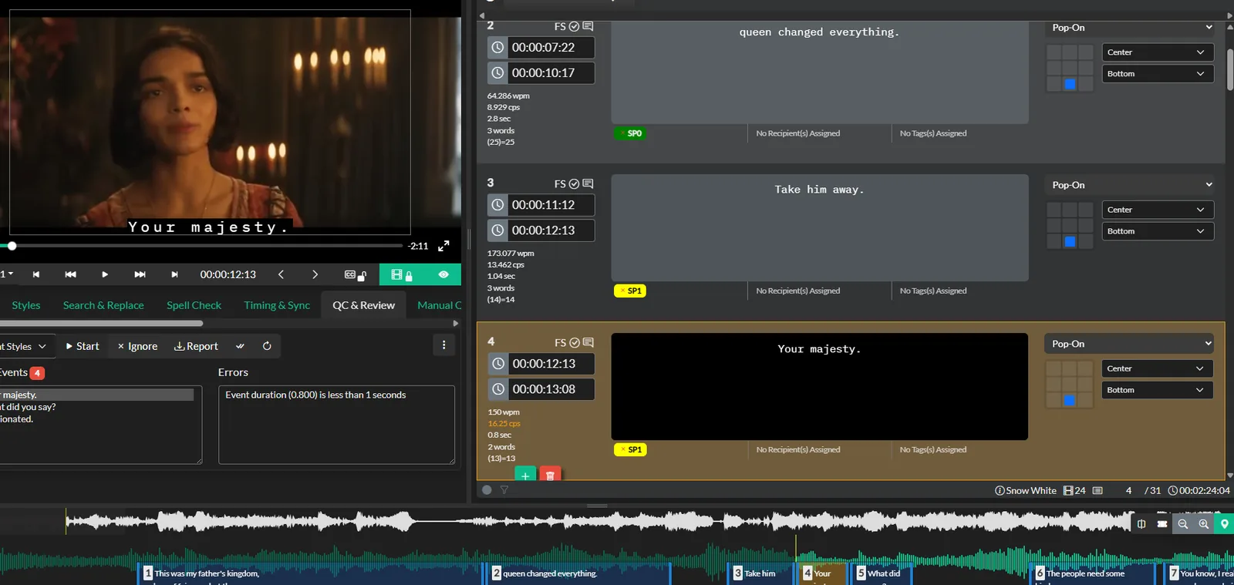The width and height of the screenshot is (1234, 585).
Task: Toggle approval checkmark on event 2
Action: tap(574, 27)
